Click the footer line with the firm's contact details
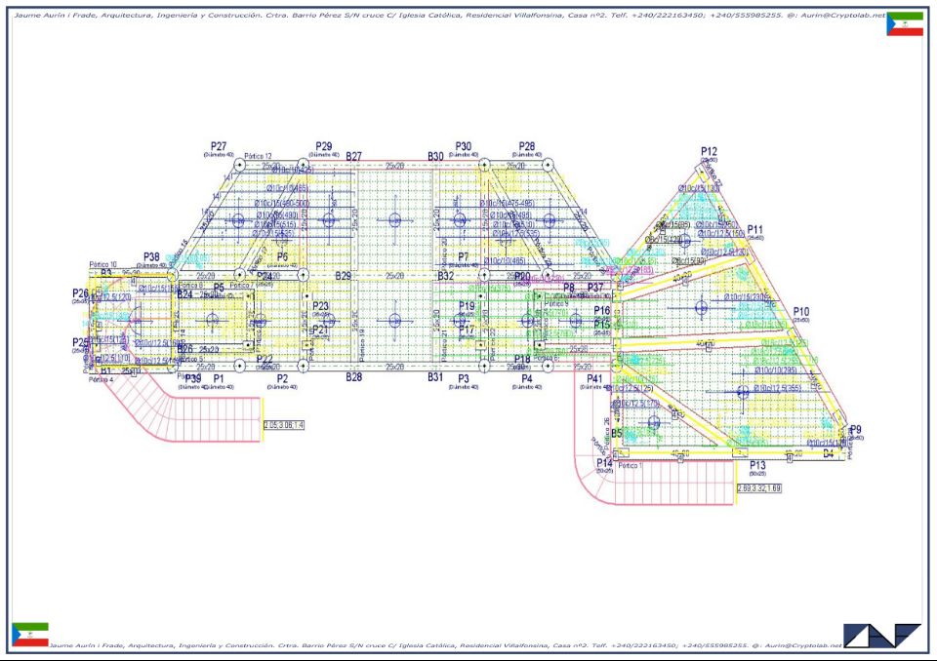This screenshot has height=661, width=937. click(444, 645)
